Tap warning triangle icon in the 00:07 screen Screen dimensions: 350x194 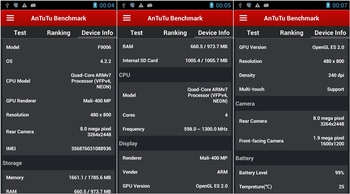point(258,5)
